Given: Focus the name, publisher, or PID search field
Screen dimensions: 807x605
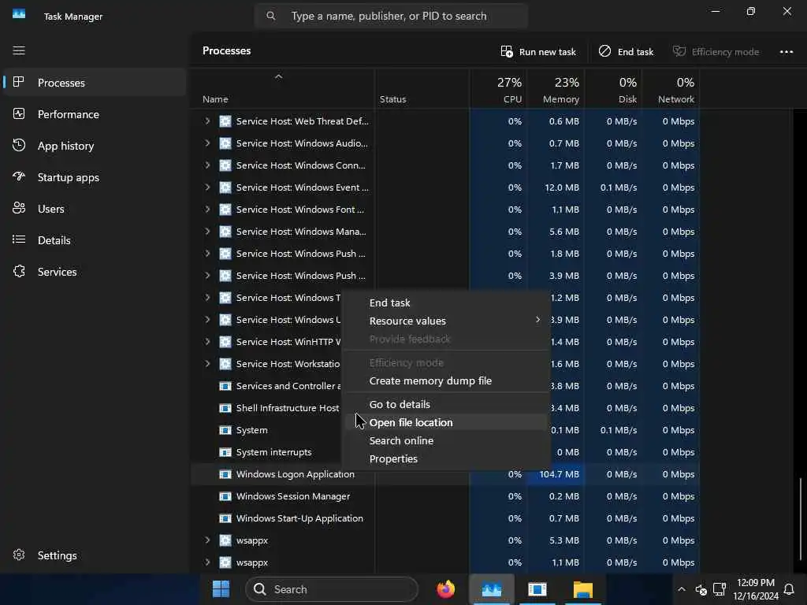Looking at the screenshot, I should (391, 16).
